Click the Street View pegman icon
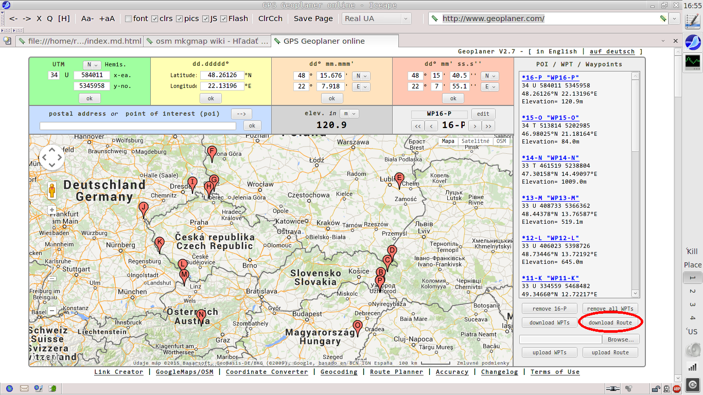Viewport: 703px width, 395px height. [52, 191]
